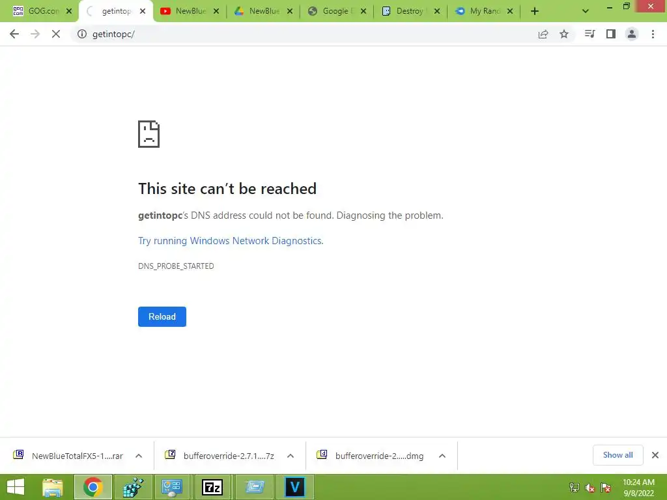The image size is (667, 500).
Task: Expand options for bufferoverride 7z download
Action: (x=291, y=456)
